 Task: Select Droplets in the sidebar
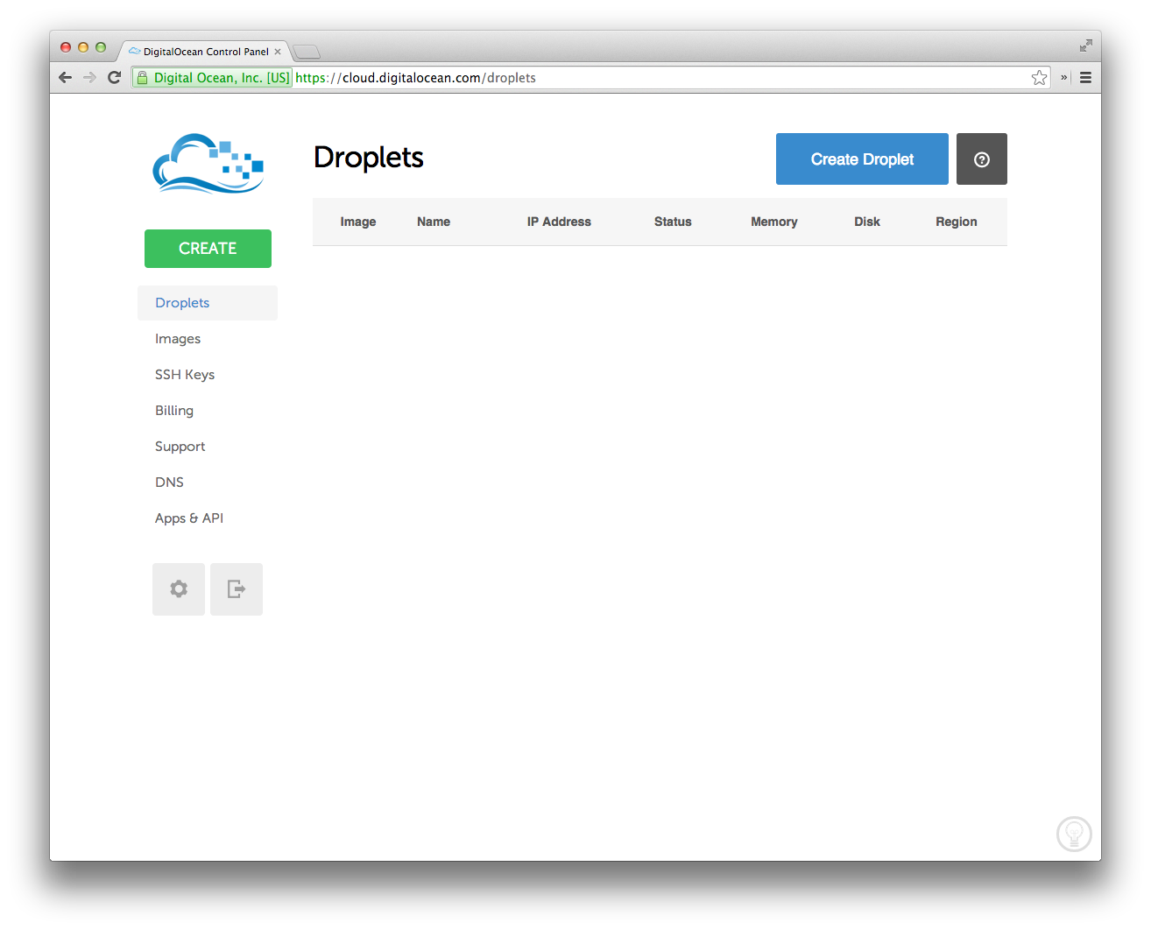point(208,303)
